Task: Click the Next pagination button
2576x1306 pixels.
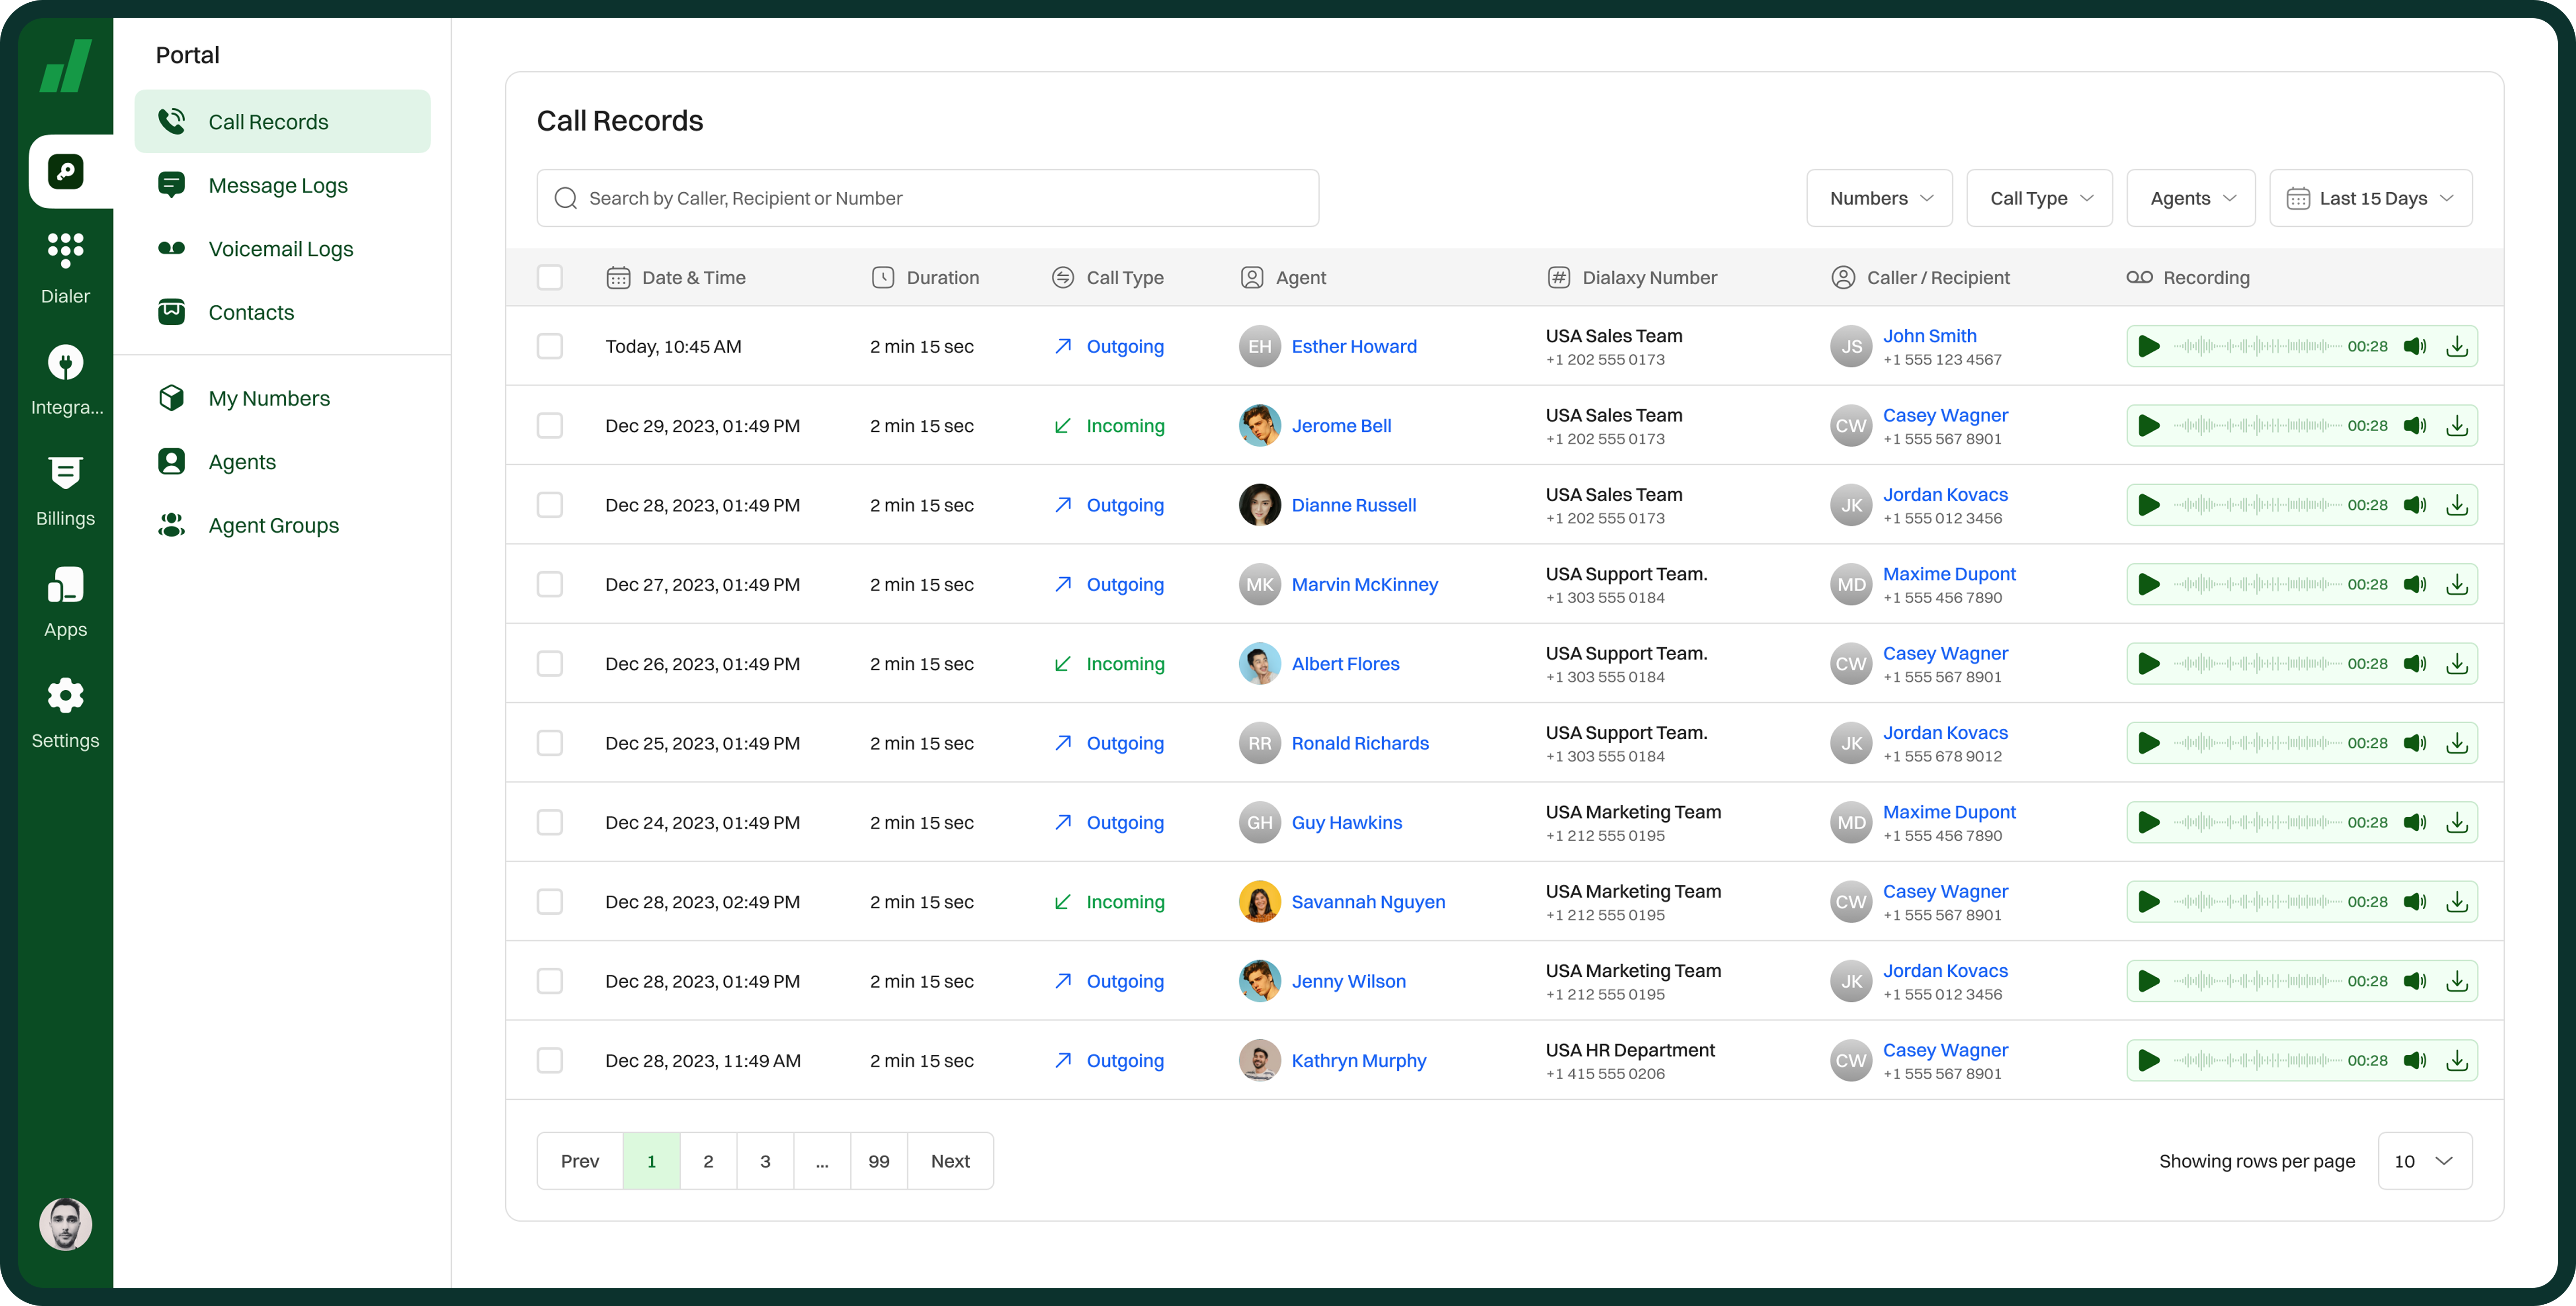Action: click(x=949, y=1161)
